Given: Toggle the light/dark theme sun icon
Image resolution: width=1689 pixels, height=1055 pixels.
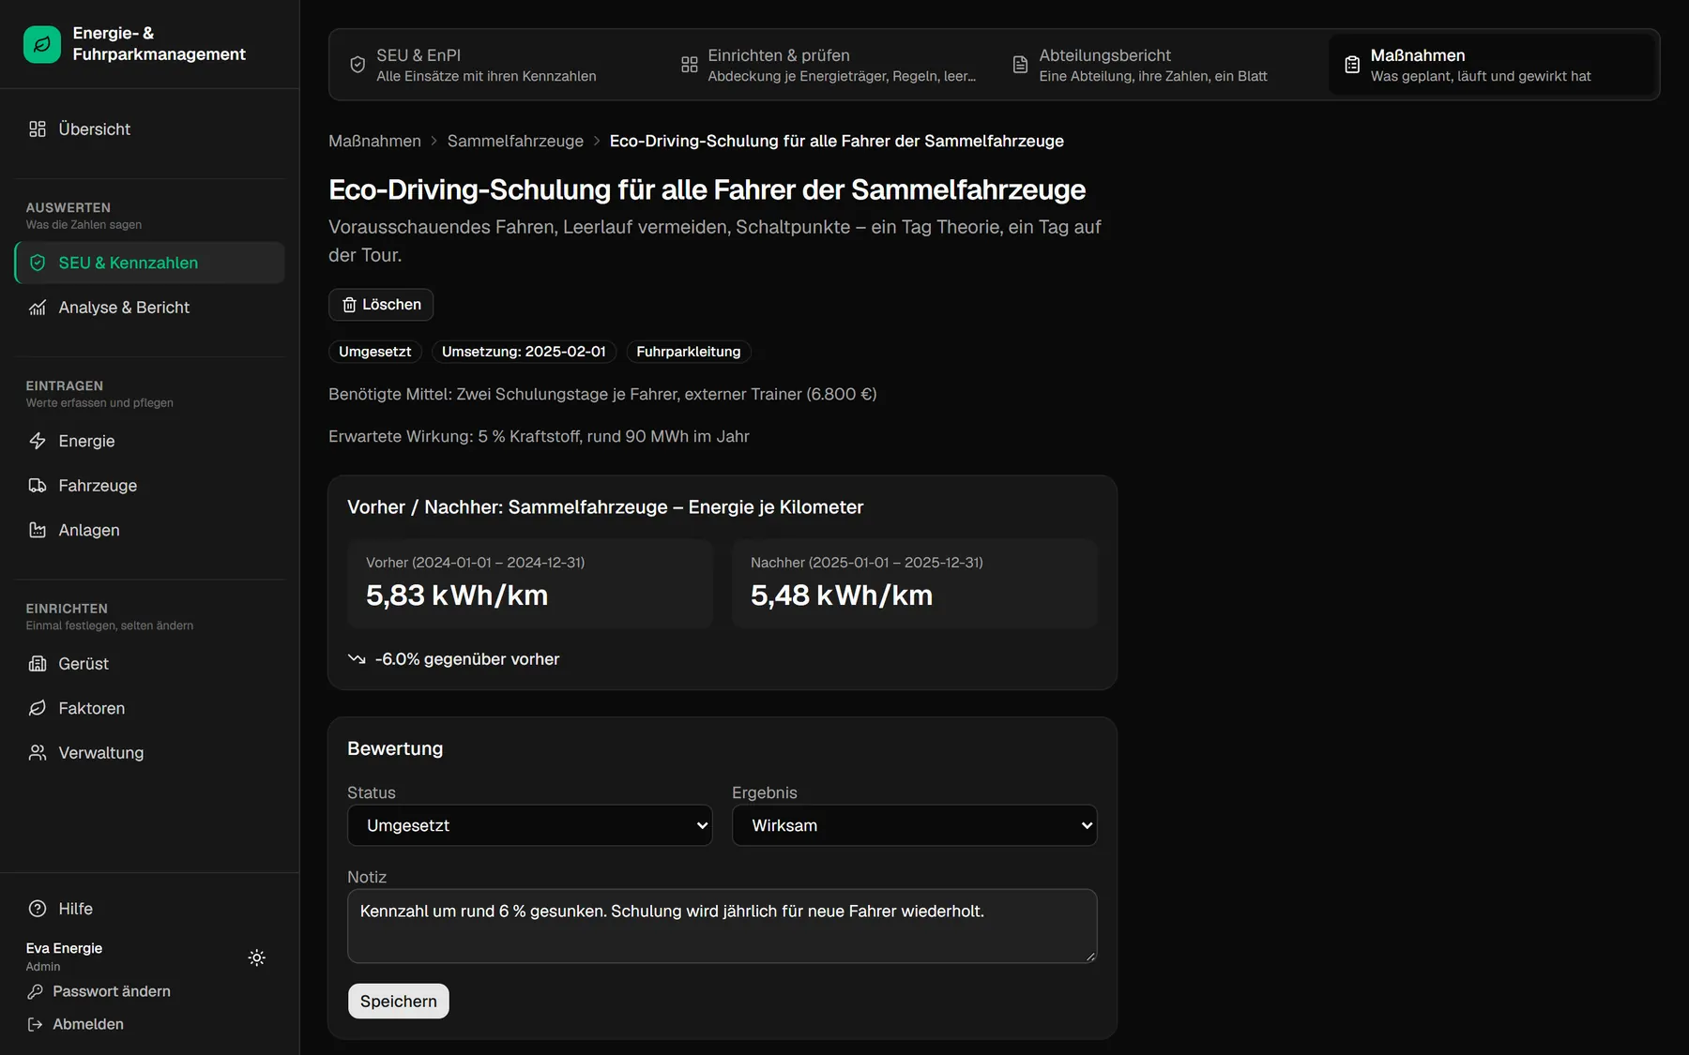Looking at the screenshot, I should pos(257,957).
